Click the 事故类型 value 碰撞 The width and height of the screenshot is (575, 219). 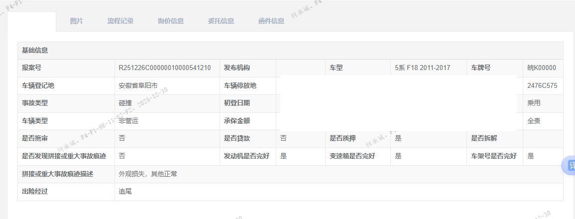pos(125,103)
